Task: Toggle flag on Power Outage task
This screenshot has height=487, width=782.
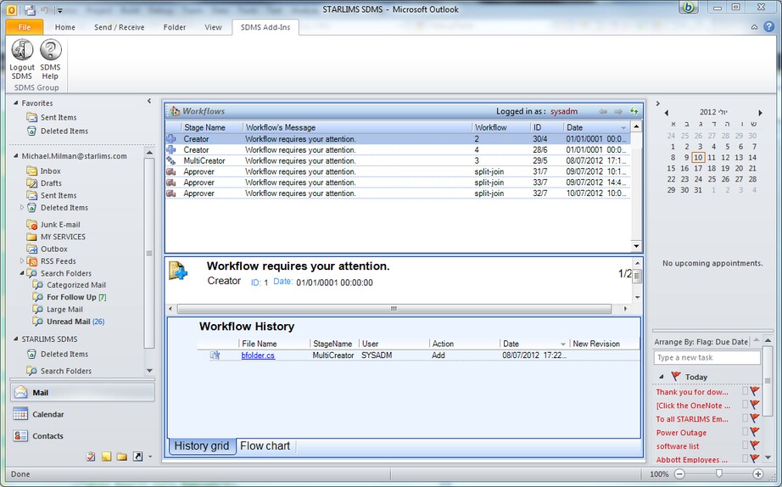Action: 755,432
